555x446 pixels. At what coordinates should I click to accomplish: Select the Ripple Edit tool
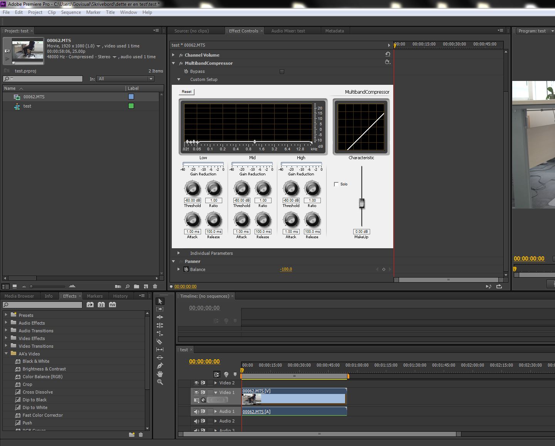160,317
